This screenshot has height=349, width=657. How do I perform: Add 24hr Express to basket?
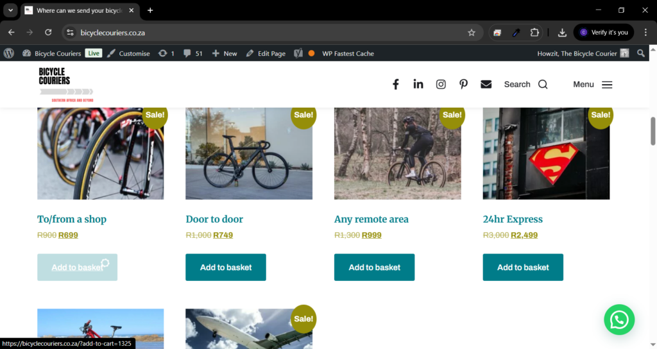point(523,268)
